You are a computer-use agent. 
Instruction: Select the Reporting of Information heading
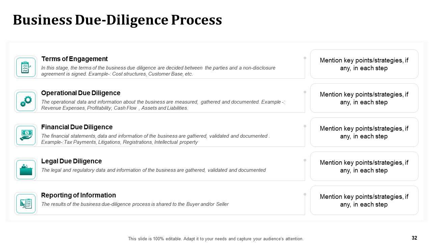pos(78,195)
